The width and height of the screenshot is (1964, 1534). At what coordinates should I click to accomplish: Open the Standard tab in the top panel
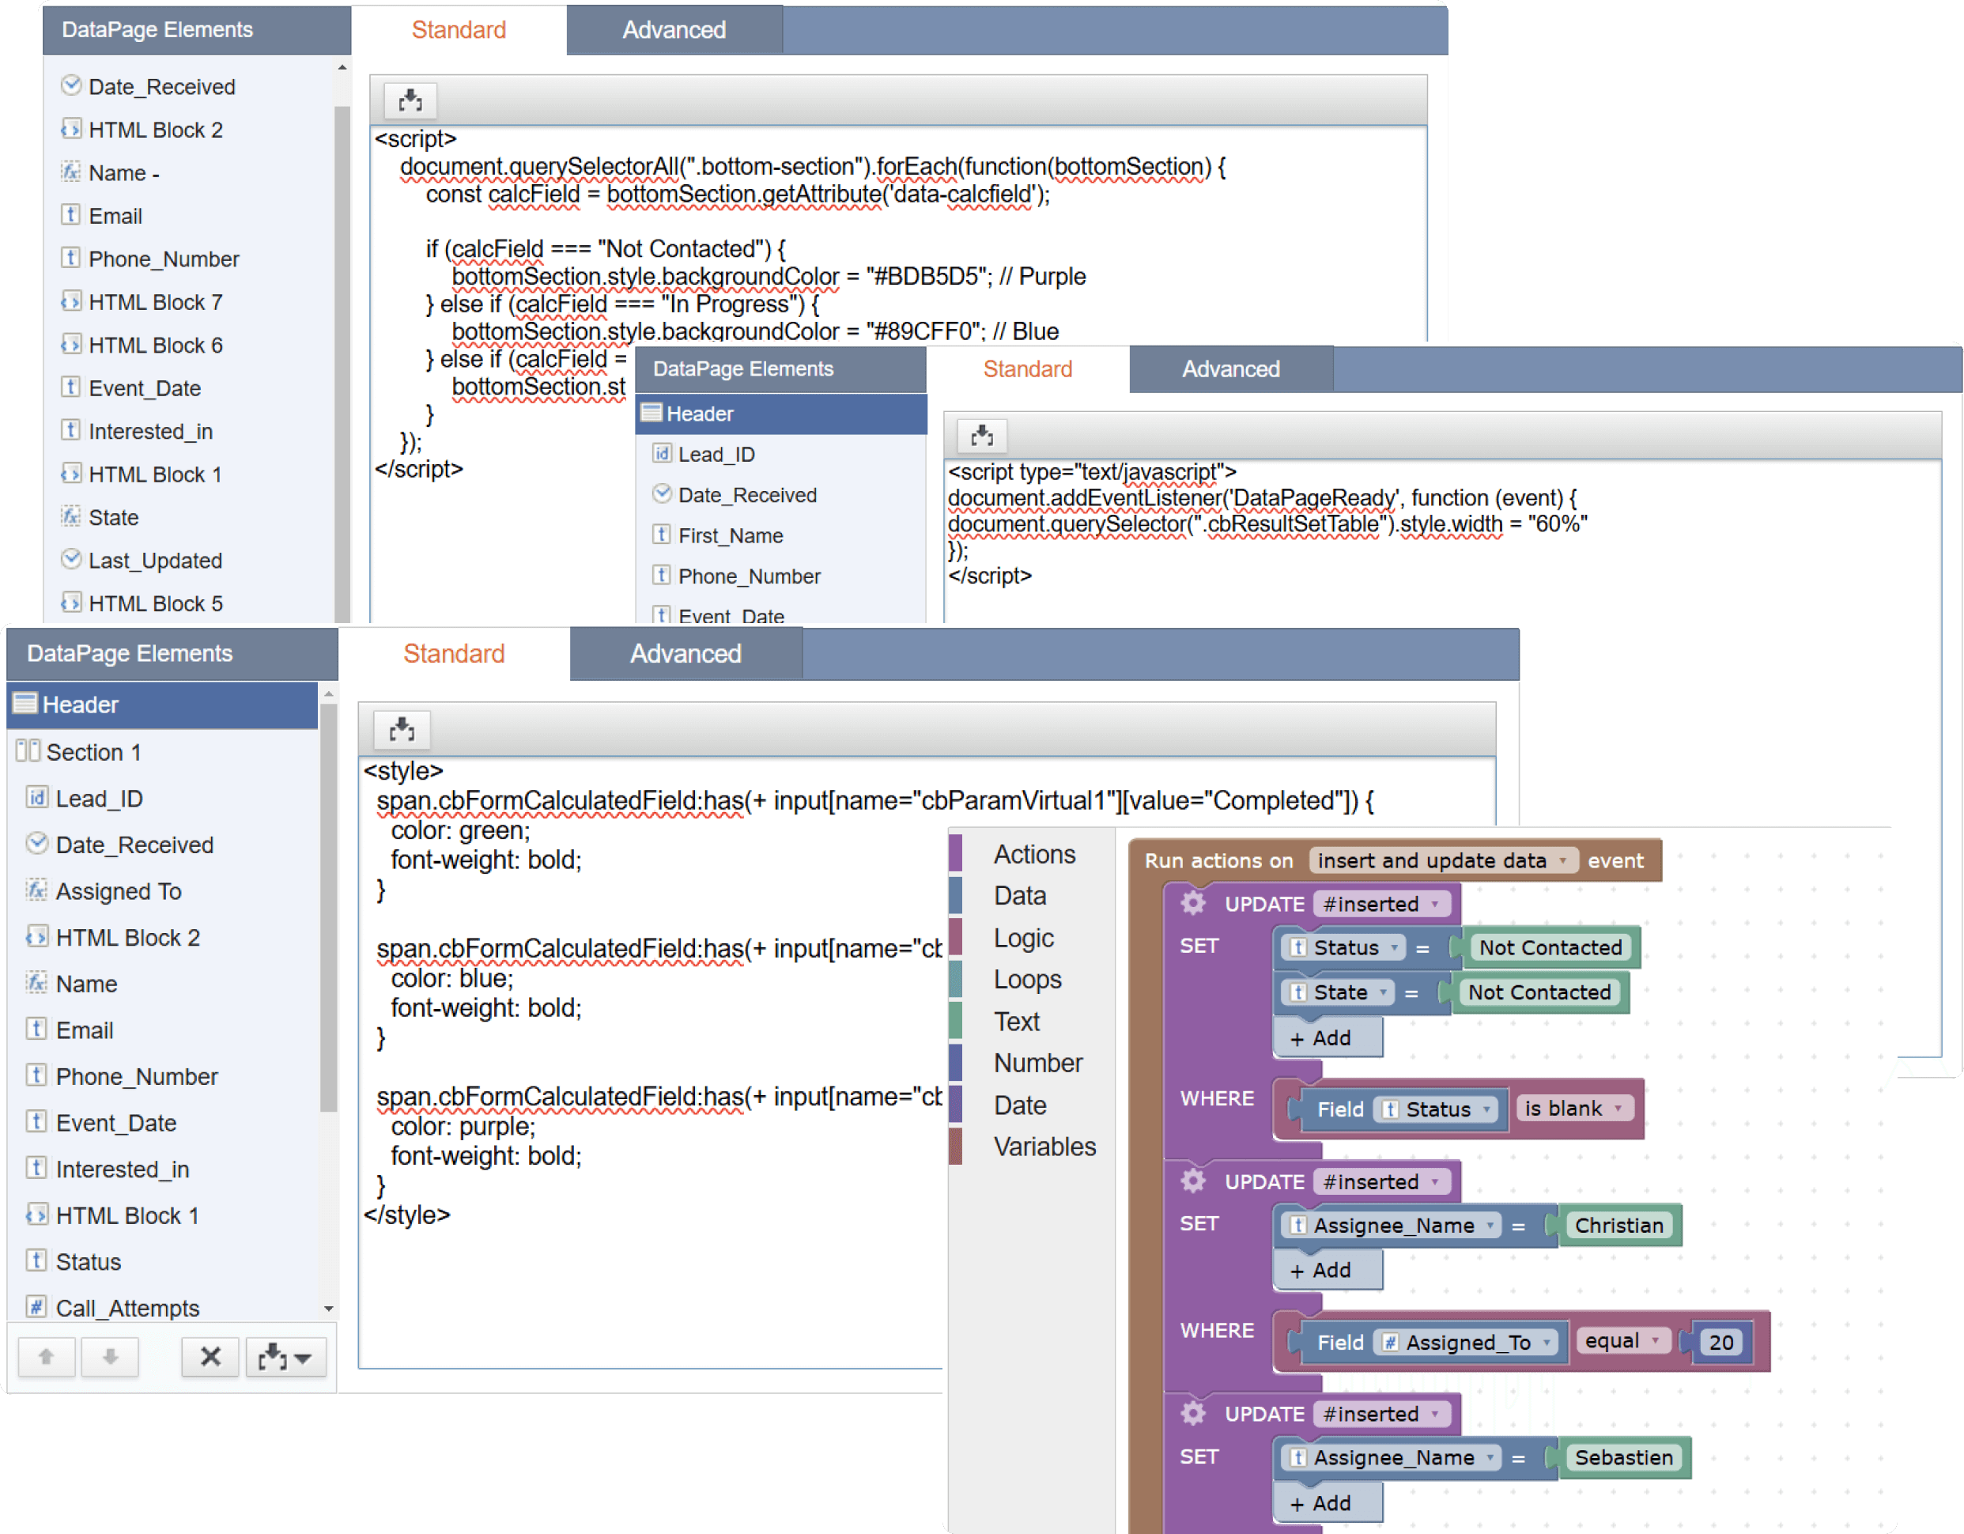[x=459, y=30]
